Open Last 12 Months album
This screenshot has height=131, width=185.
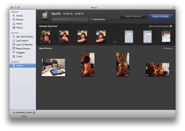click(24, 45)
